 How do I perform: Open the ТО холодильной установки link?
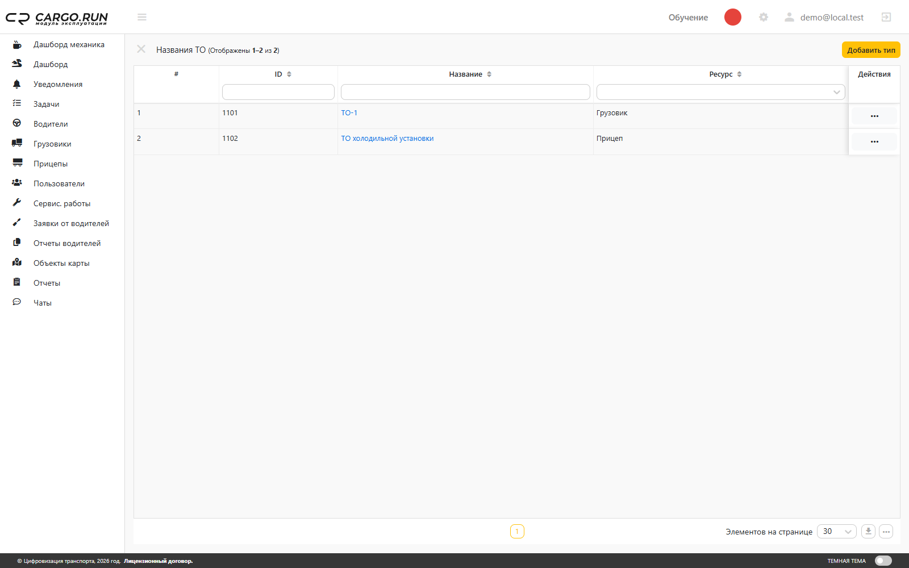coord(387,139)
